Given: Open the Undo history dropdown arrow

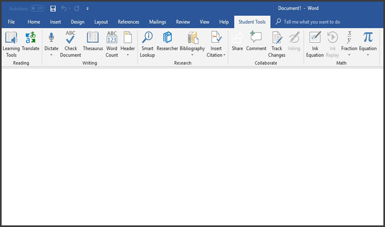Looking at the screenshot, I should [70, 9].
